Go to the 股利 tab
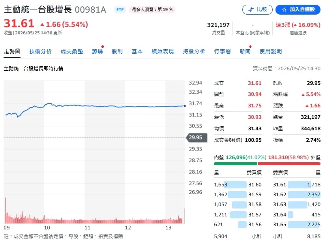 point(117,51)
